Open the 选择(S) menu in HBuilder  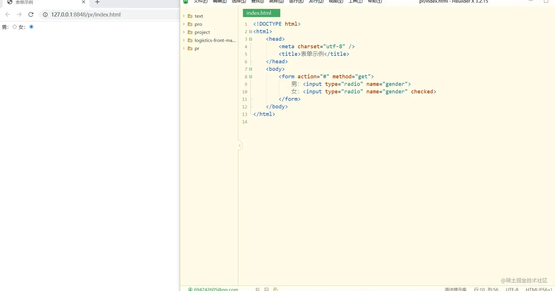coord(239,2)
